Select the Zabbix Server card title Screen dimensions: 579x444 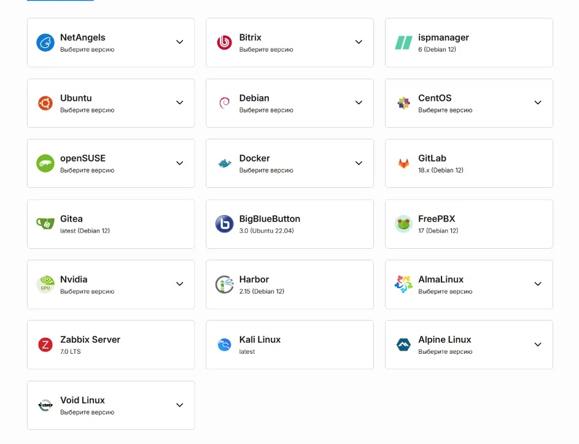pyautogui.click(x=90, y=340)
